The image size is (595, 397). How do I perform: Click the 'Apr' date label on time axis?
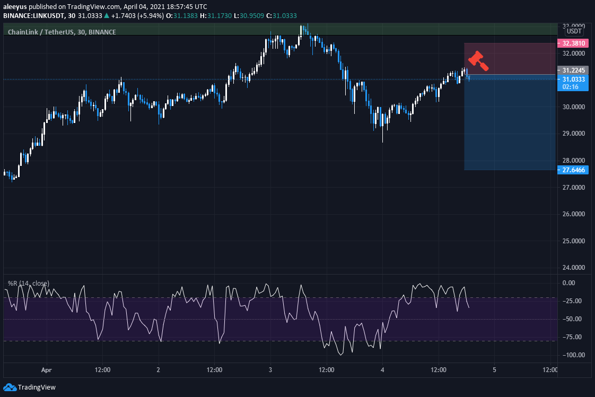tap(46, 369)
